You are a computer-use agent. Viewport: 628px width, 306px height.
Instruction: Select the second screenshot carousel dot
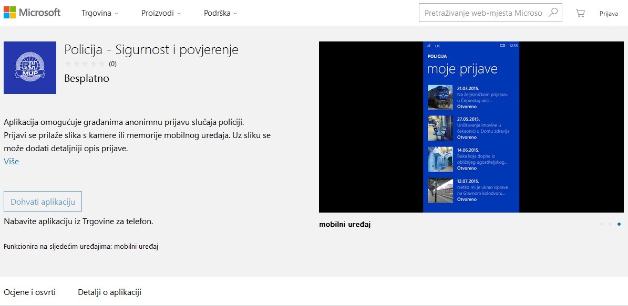(610, 224)
